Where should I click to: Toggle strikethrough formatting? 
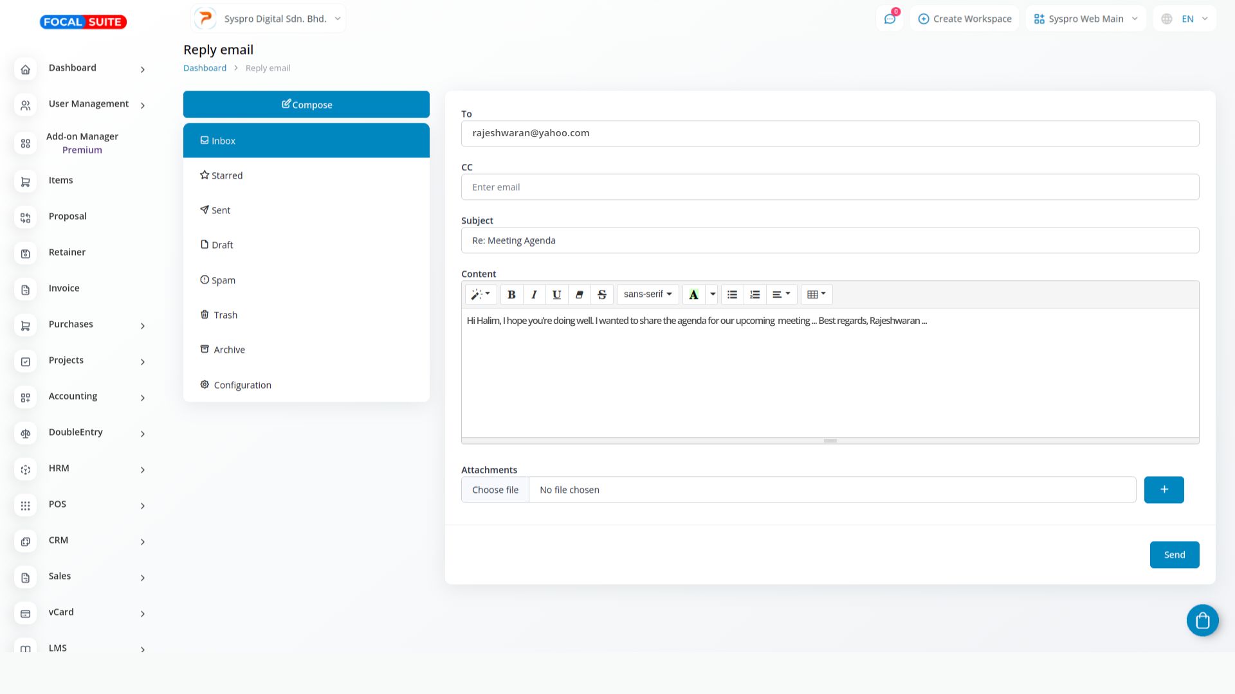click(x=602, y=294)
